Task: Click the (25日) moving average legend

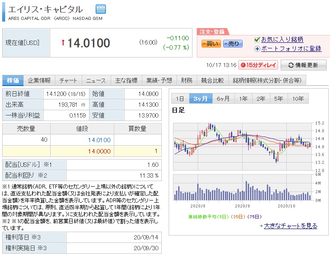Action: pos(238,217)
